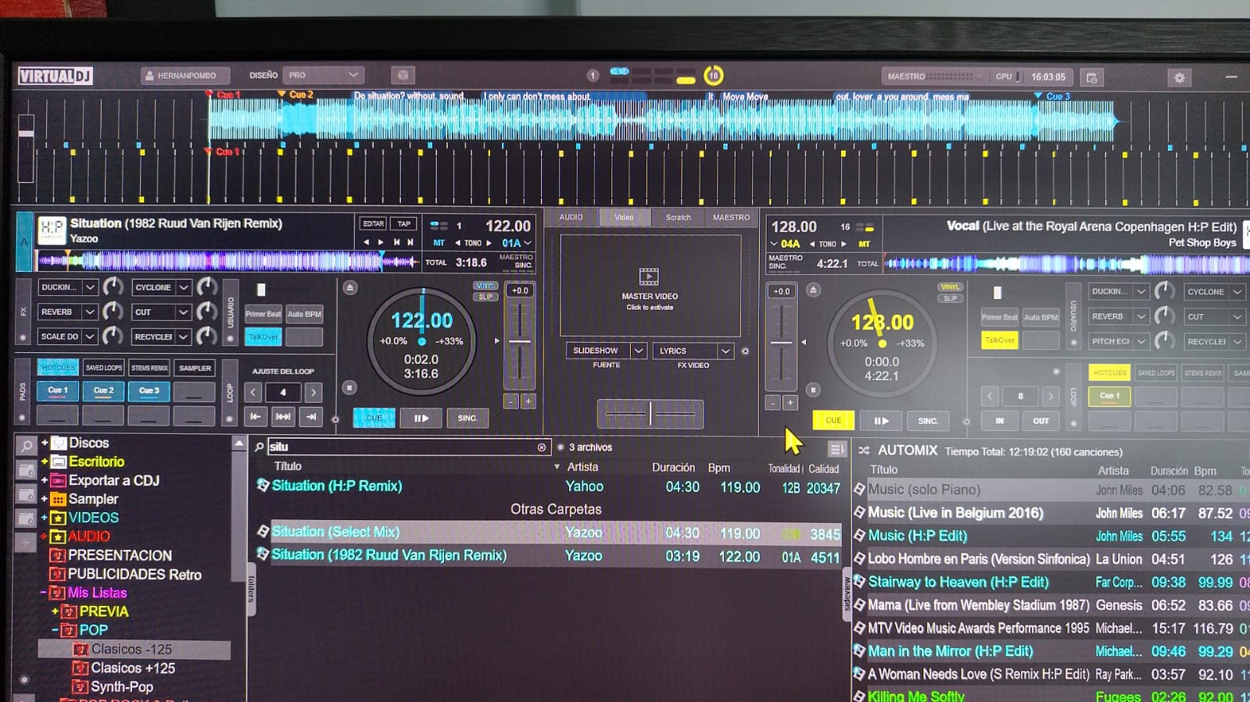Image resolution: width=1250 pixels, height=702 pixels.
Task: Switch to the AUDIO center tab
Action: pyautogui.click(x=571, y=217)
